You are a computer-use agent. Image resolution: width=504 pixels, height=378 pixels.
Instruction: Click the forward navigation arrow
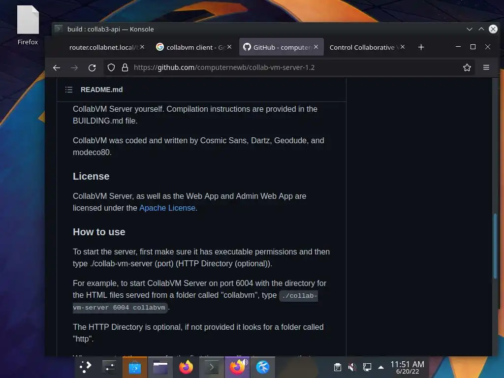tap(74, 67)
